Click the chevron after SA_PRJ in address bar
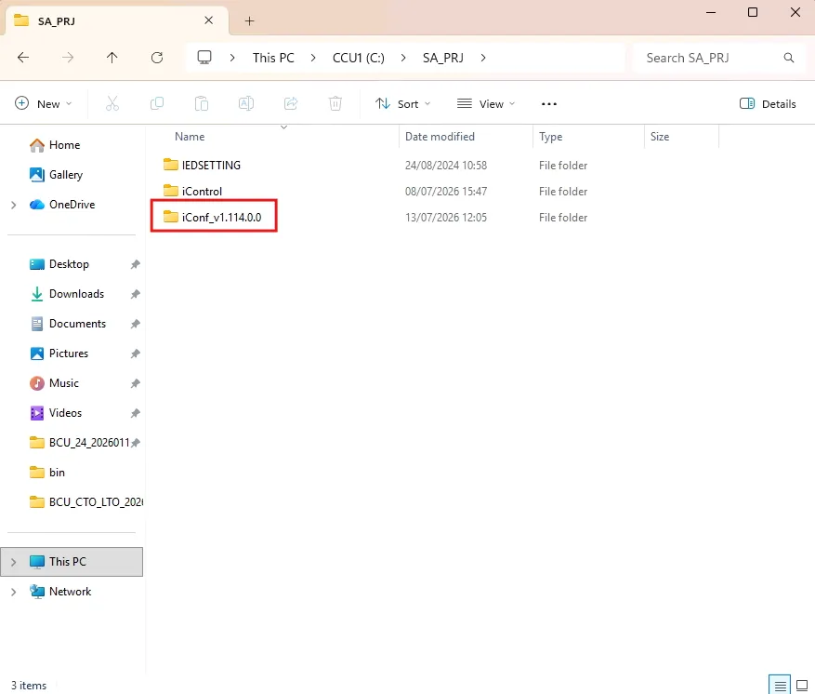Image resolution: width=815 pixels, height=694 pixels. pyautogui.click(x=483, y=58)
